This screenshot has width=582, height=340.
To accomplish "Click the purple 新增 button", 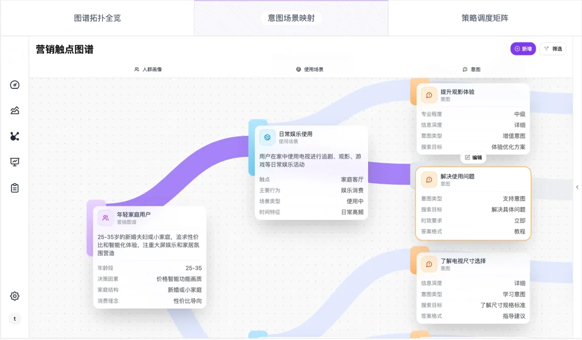I will pos(522,48).
